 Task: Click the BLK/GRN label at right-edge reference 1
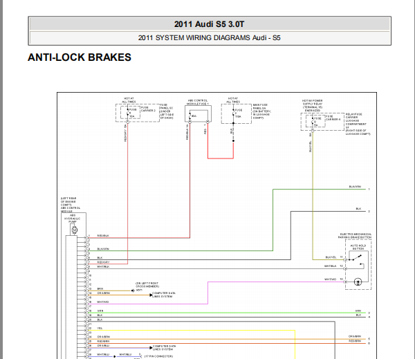(x=355, y=187)
